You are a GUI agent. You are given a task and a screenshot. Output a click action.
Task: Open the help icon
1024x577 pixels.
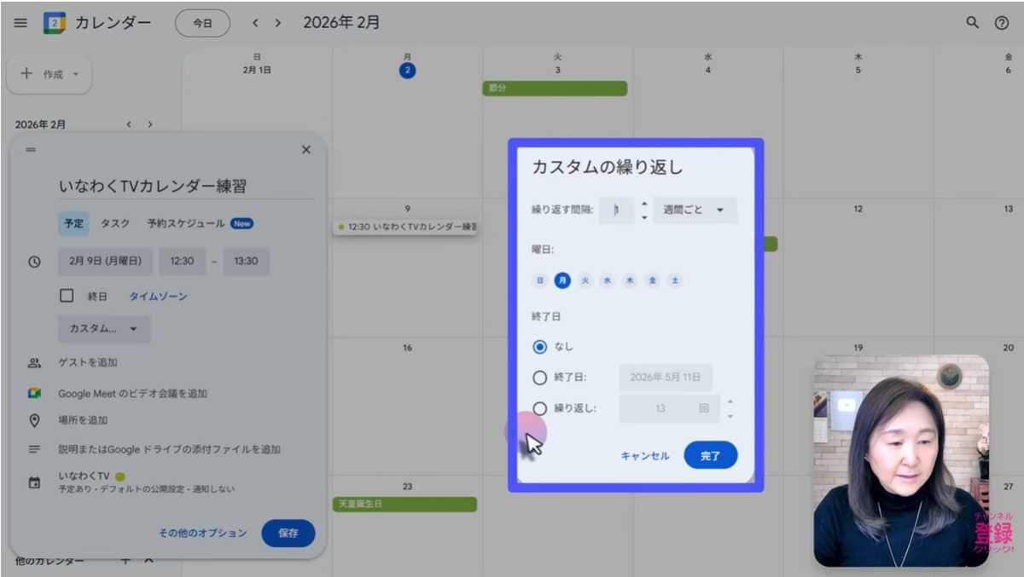[1004, 23]
